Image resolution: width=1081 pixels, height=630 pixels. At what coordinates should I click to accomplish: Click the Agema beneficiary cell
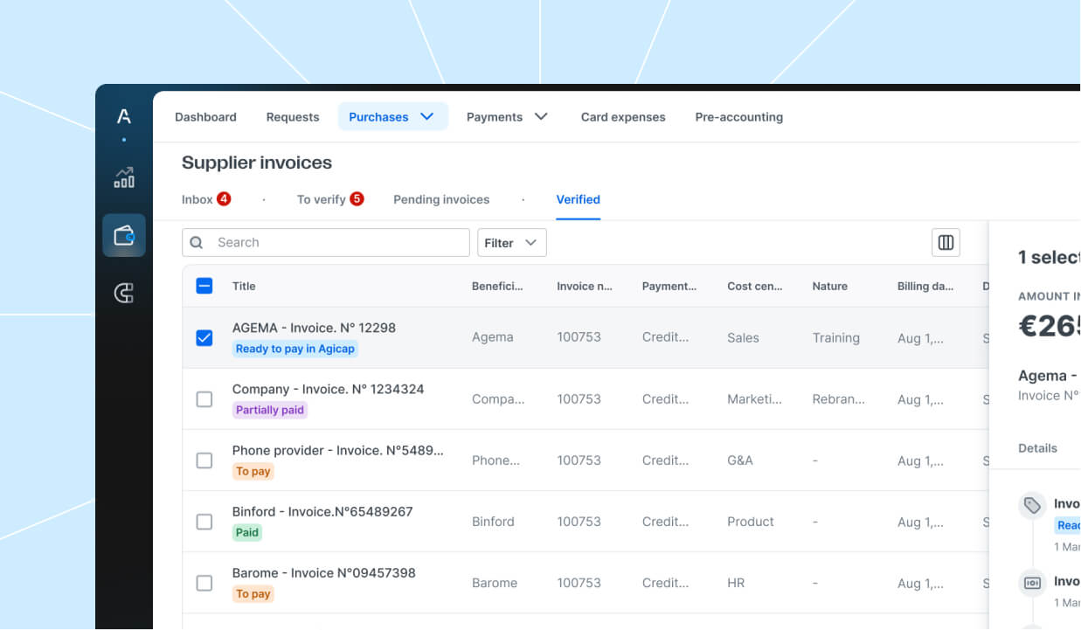[x=493, y=337]
